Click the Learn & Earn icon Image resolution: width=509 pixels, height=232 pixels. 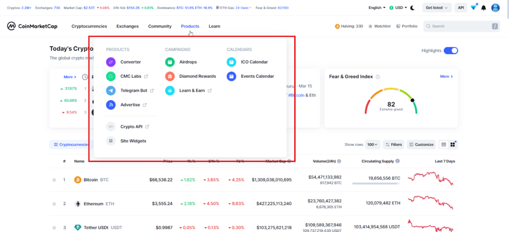tap(170, 91)
